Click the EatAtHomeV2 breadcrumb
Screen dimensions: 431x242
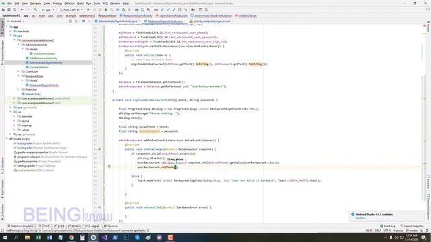11,15
